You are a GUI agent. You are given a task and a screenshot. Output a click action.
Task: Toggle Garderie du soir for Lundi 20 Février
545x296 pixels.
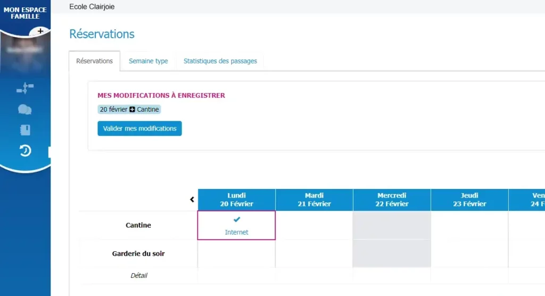click(236, 253)
